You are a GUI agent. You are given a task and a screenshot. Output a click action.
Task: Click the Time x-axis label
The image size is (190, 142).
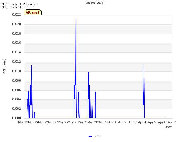tap(168, 127)
